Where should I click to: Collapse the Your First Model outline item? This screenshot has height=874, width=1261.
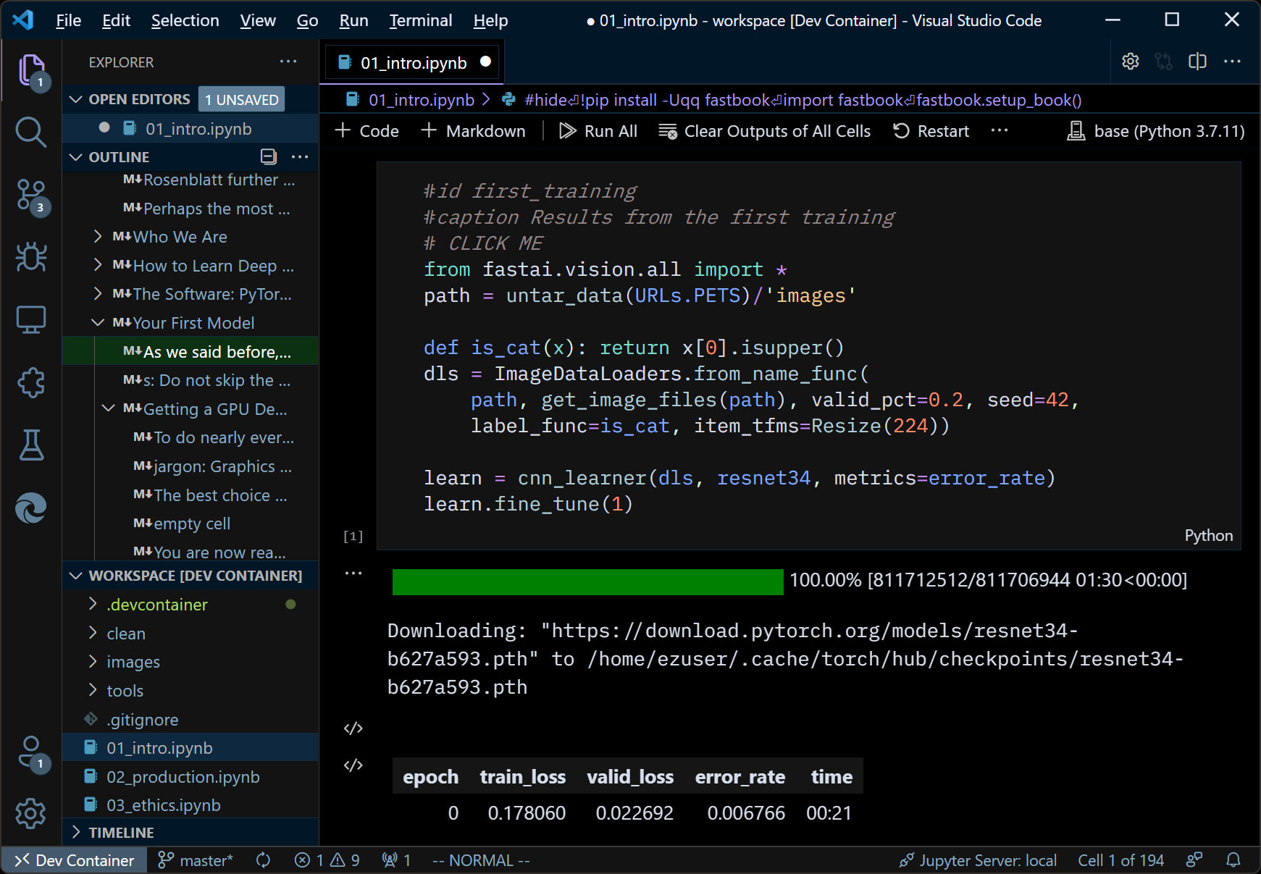98,323
